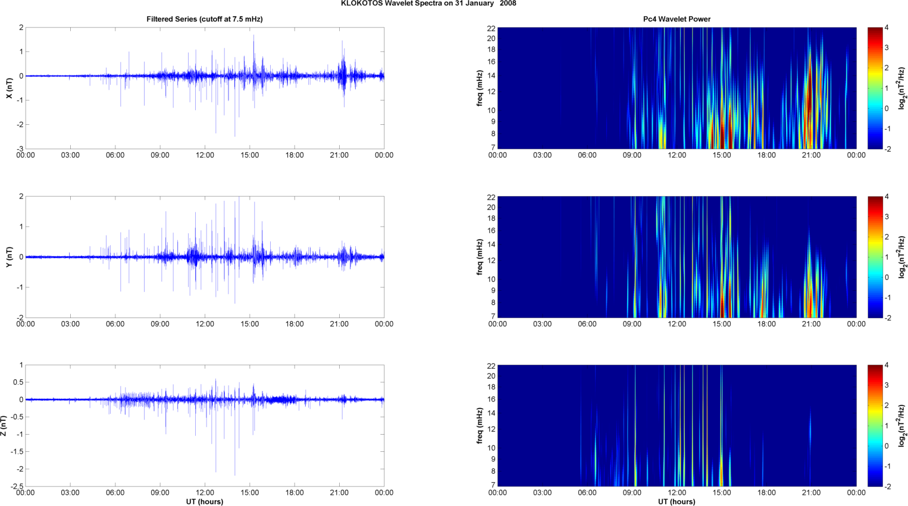Click the X (nT) axis label

pyautogui.click(x=9, y=88)
